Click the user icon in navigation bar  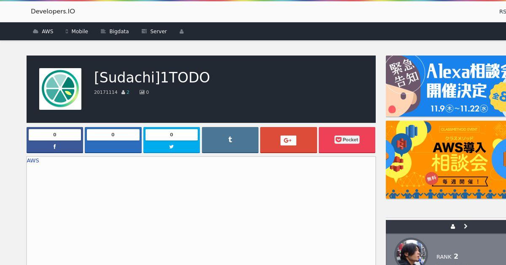[182, 32]
